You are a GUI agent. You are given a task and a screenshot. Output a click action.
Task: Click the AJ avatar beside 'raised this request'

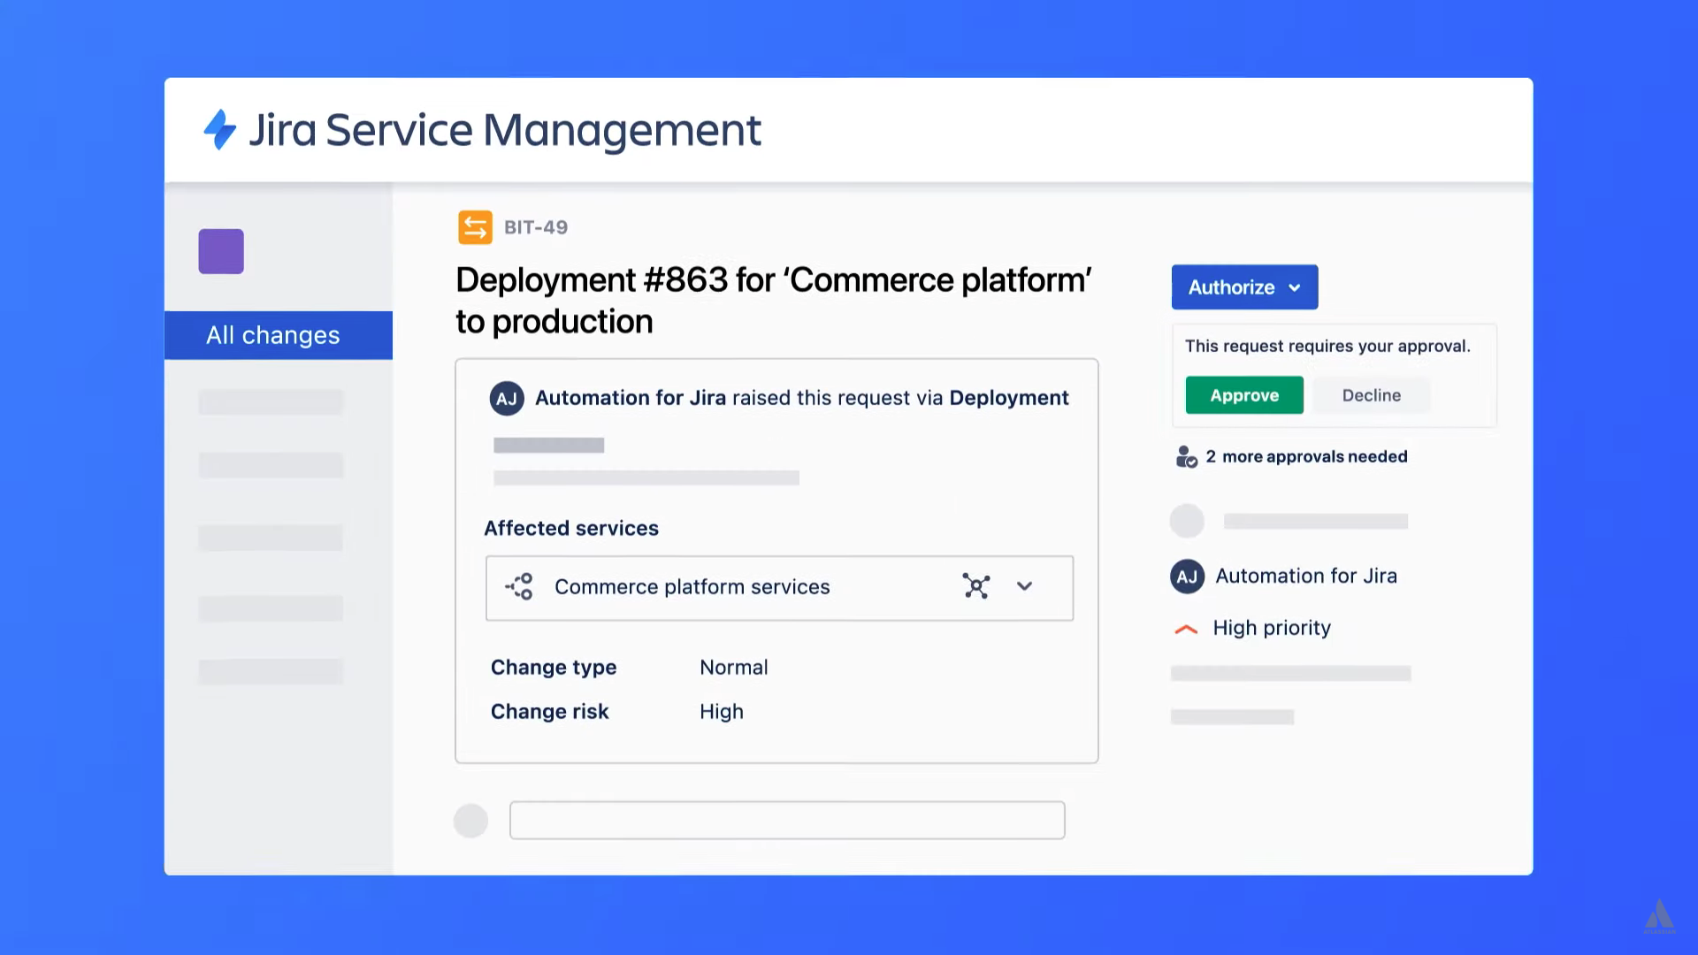507,399
